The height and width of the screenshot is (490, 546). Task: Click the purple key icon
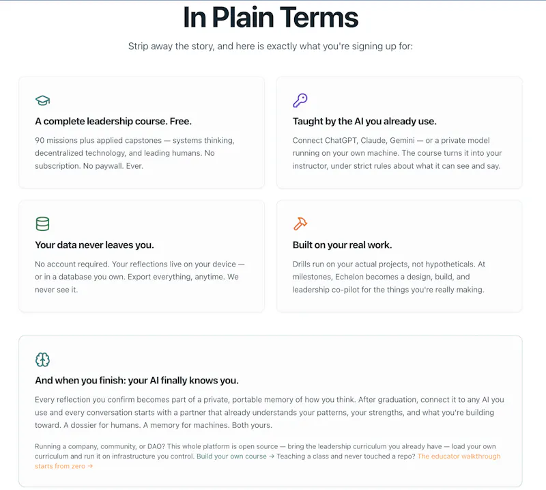[x=300, y=100]
